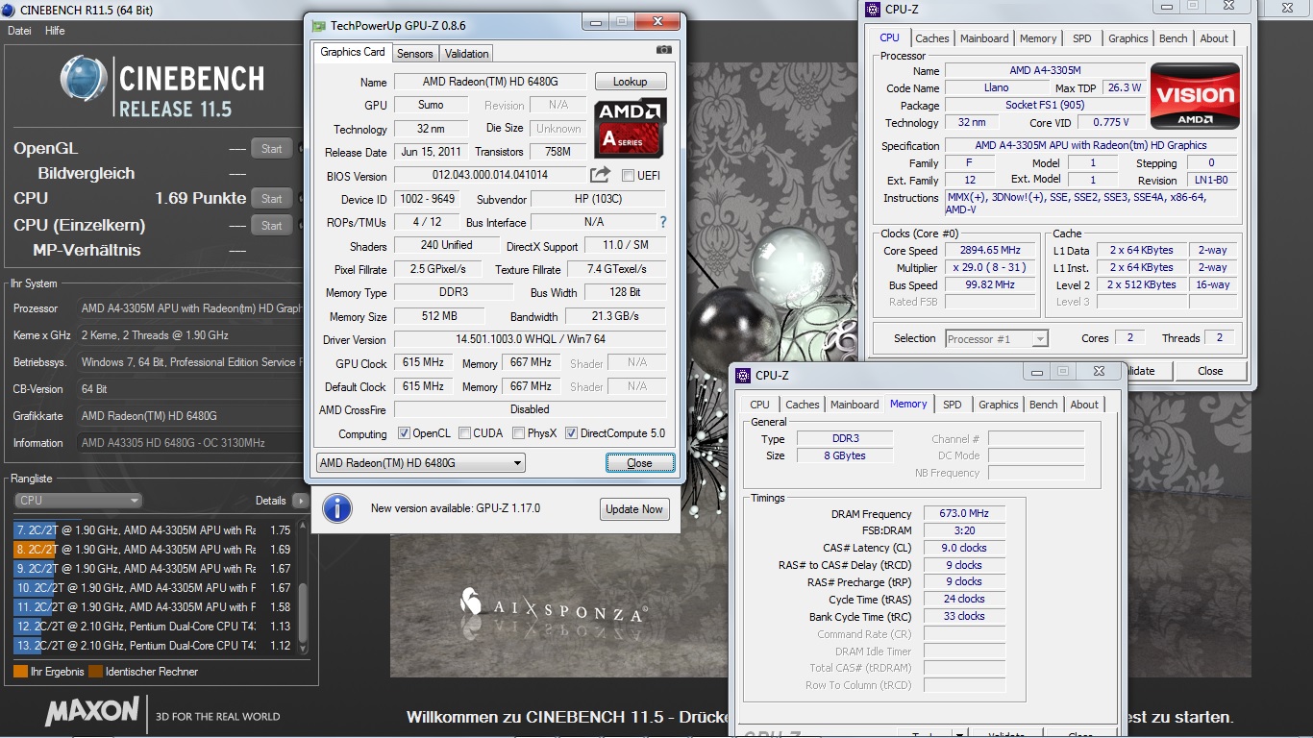Click the CPU score 1.69 Punkte in Cinebench
The height and width of the screenshot is (738, 1313).
[201, 198]
